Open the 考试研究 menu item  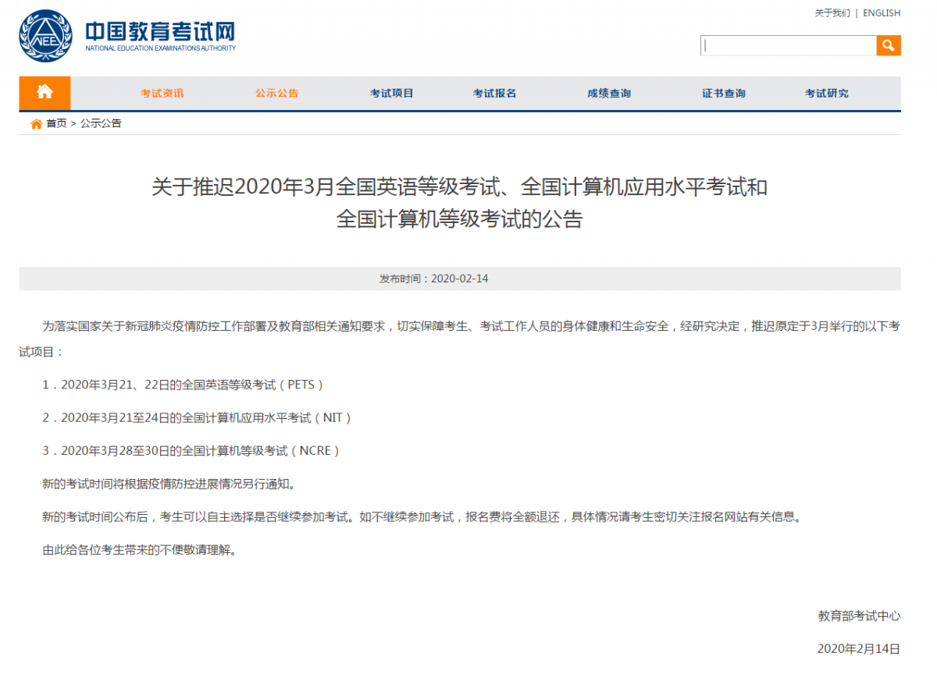(x=826, y=94)
